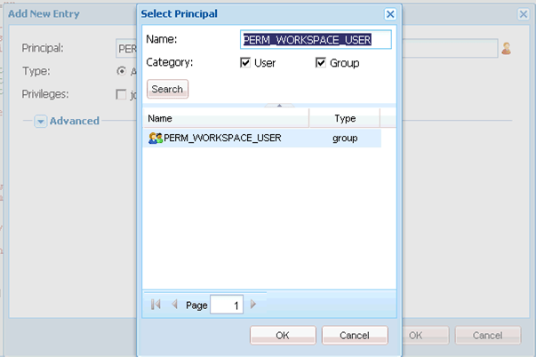Viewport: 536px width, 357px height.
Task: Close the Add New Entry window
Action: (x=524, y=14)
